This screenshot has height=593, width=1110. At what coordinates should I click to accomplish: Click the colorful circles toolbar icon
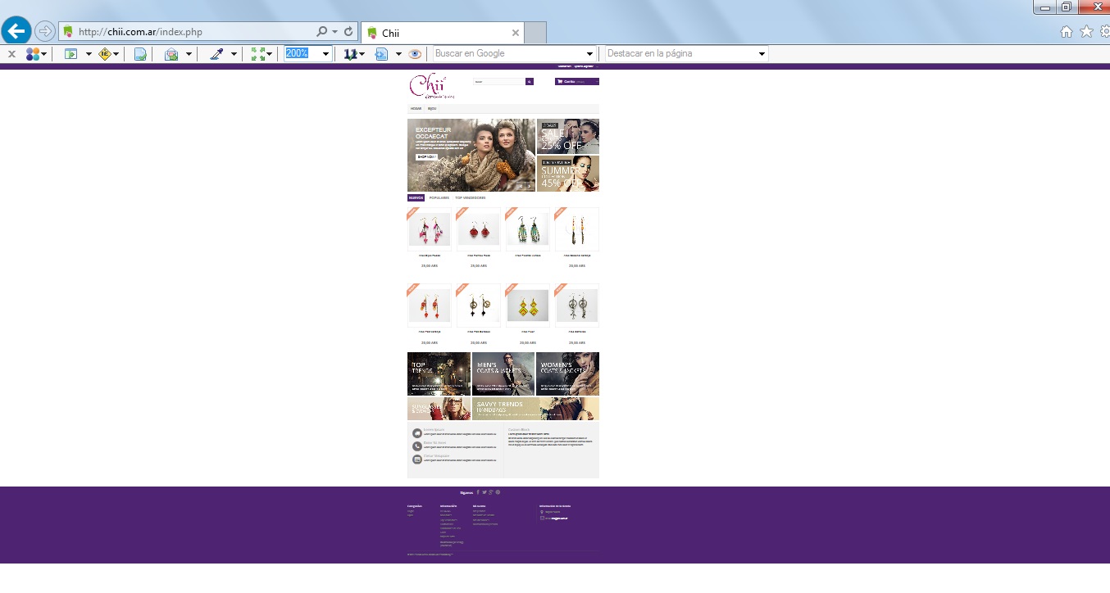(33, 54)
